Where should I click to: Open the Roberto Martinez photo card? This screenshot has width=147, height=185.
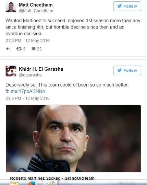(x=73, y=138)
